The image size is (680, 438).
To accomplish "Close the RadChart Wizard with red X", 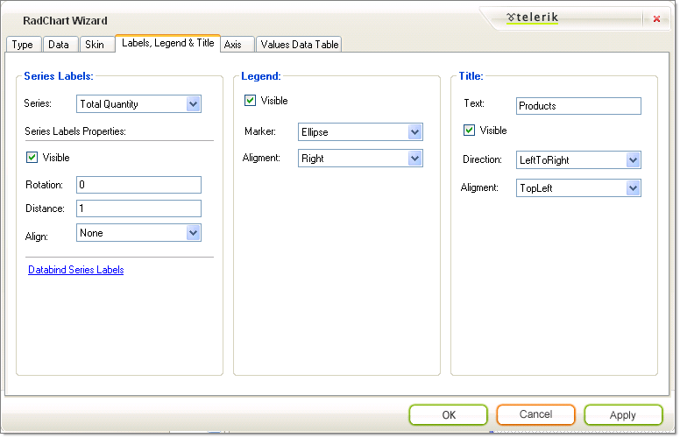I will (x=656, y=18).
